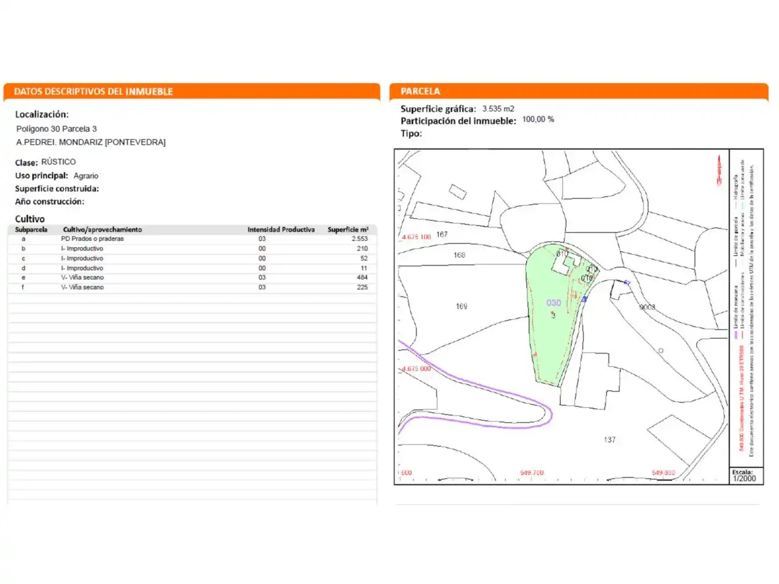The height and width of the screenshot is (584, 779).
Task: Click the 'Superficie gráfica:' label
Action: click(x=438, y=109)
